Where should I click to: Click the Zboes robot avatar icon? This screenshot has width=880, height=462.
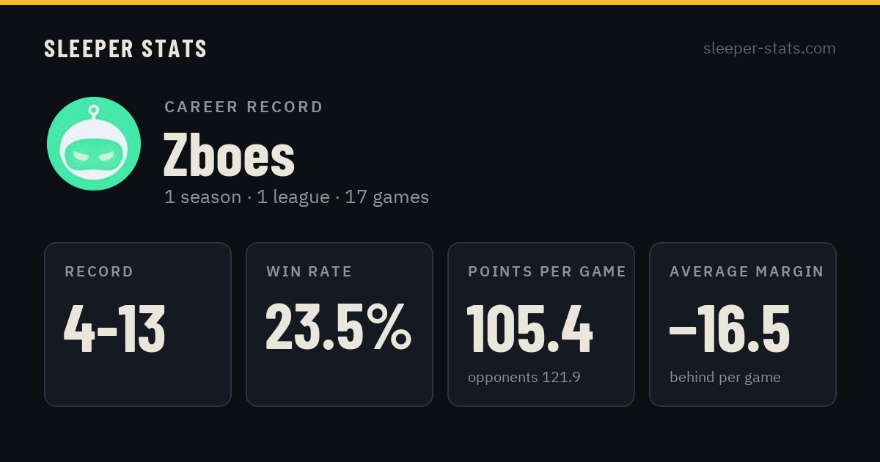[x=94, y=144]
